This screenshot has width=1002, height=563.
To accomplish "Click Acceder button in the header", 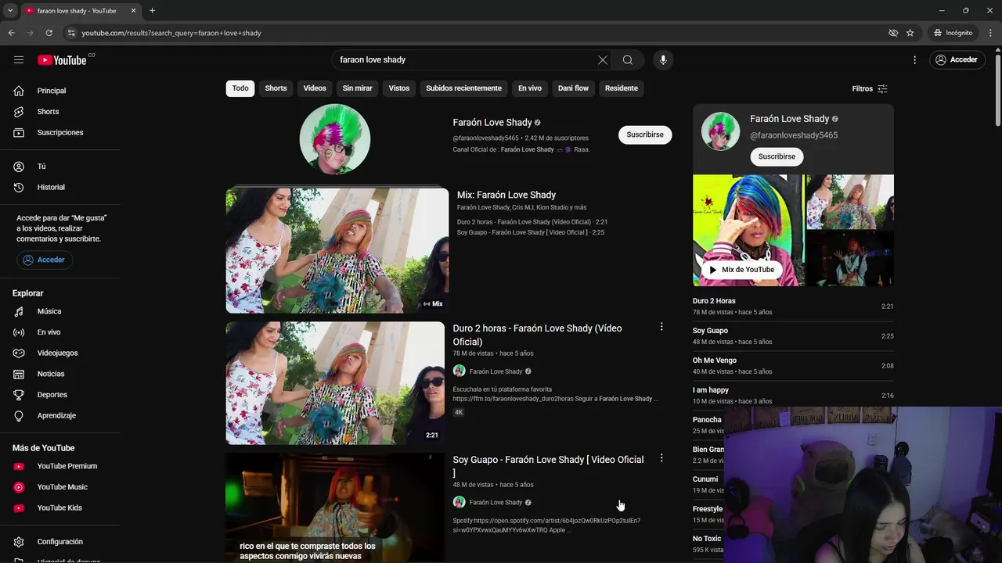I will [957, 59].
